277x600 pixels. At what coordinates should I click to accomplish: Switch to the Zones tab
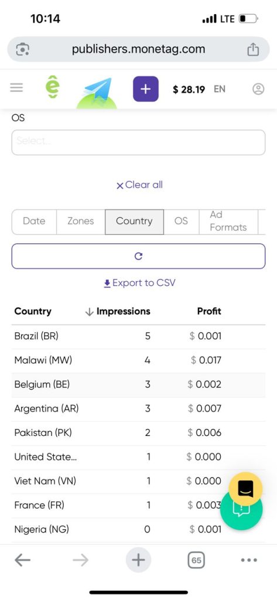click(x=81, y=221)
